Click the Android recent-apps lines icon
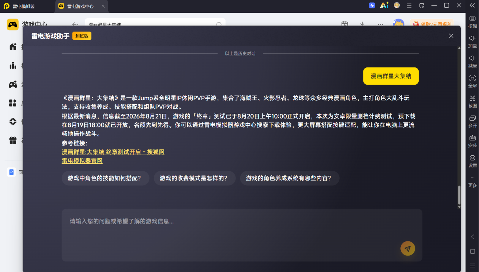479x272 pixels. point(472,266)
